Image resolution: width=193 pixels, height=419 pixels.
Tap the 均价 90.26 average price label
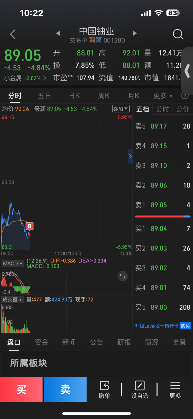tap(15, 109)
